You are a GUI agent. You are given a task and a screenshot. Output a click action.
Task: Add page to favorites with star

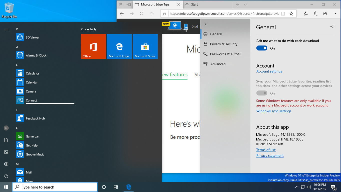tap(291, 14)
